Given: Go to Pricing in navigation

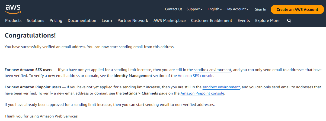Looking at the screenshot, I should pyautogui.click(x=56, y=21).
